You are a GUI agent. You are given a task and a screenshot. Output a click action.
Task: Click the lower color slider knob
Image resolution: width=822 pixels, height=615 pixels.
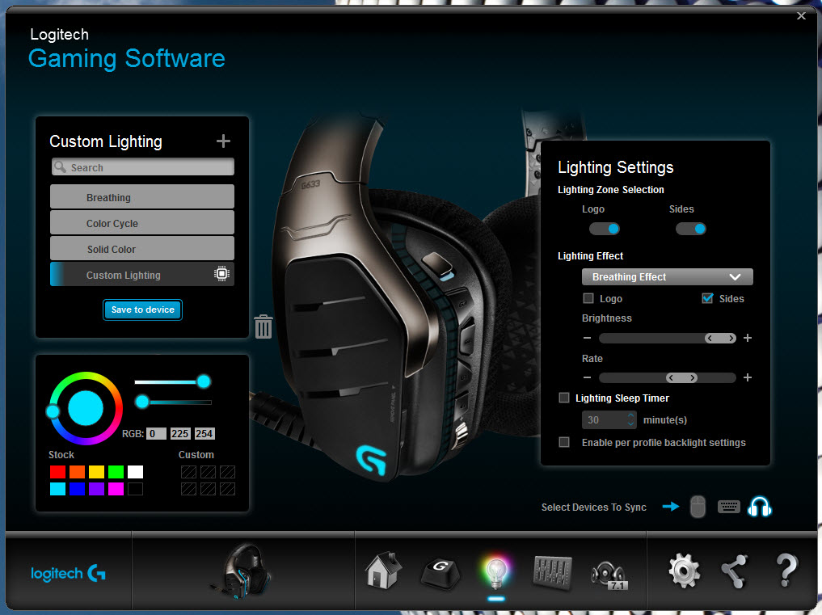click(142, 402)
